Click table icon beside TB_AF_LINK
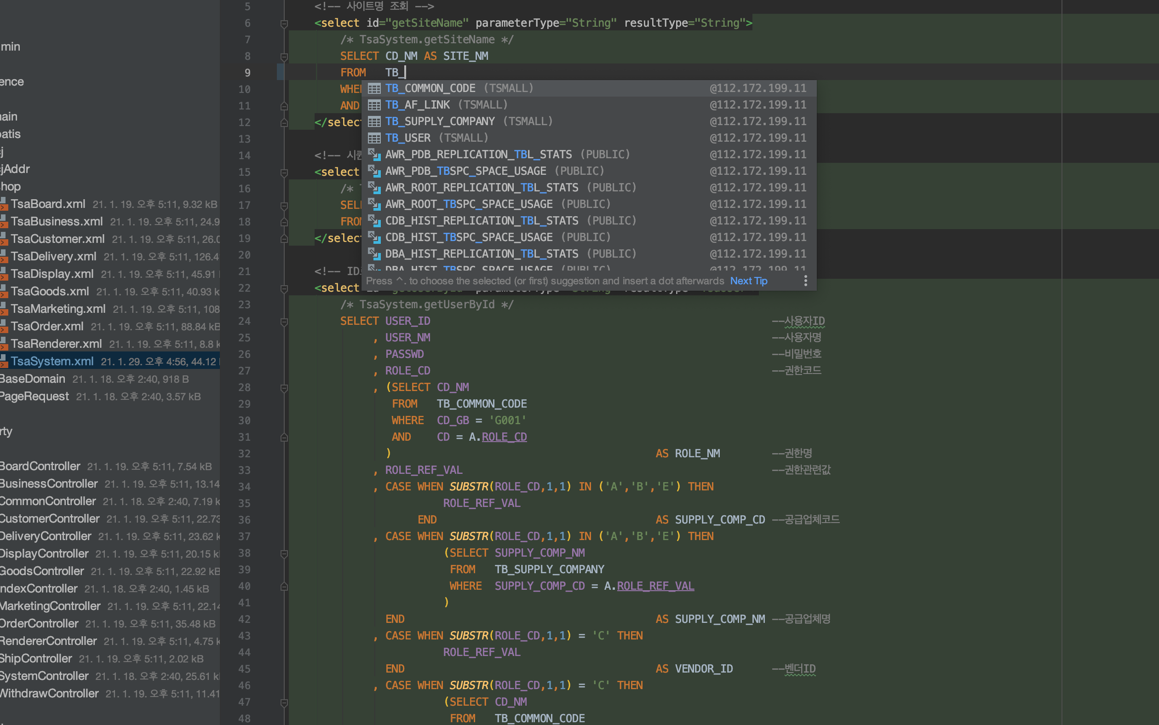Image resolution: width=1159 pixels, height=725 pixels. 374,105
